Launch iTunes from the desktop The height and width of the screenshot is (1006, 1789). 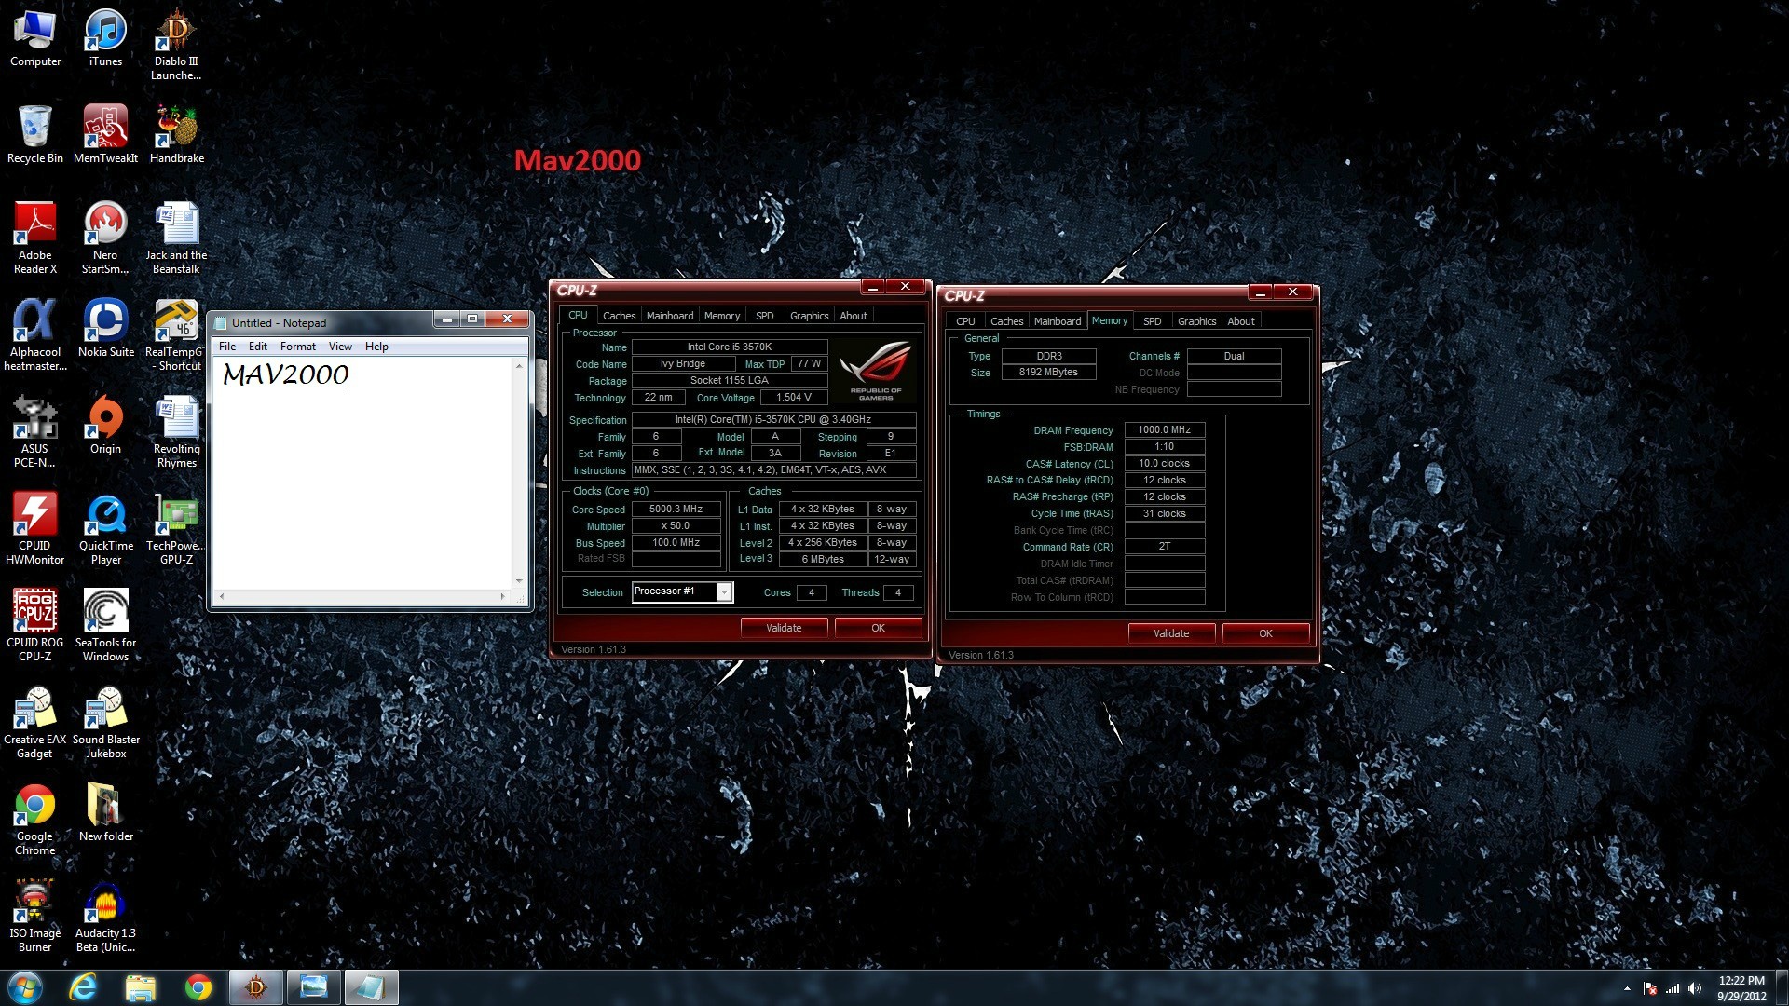[105, 39]
